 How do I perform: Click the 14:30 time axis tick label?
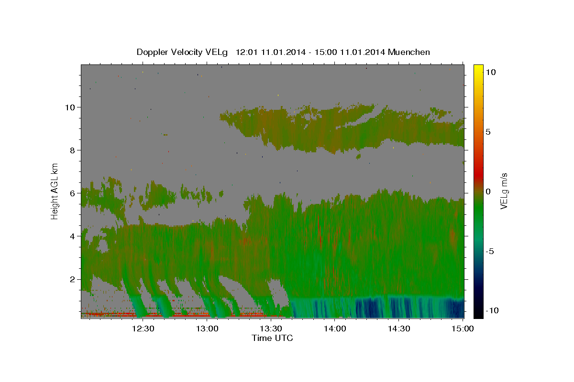[x=399, y=329]
